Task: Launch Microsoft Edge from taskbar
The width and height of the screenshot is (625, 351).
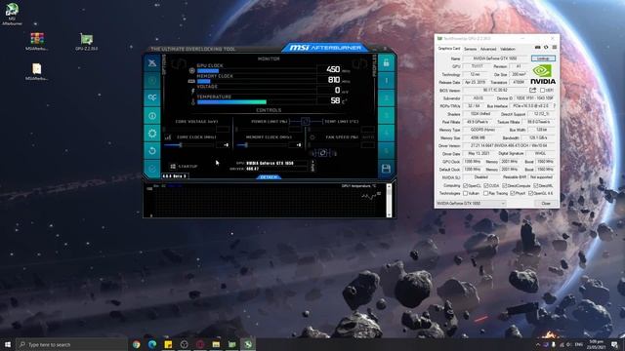Action: 152,344
